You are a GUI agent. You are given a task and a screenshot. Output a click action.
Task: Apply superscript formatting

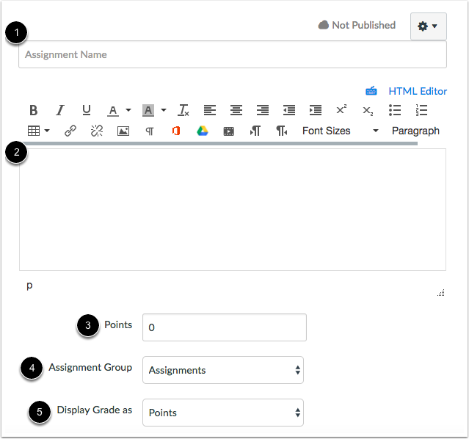(341, 109)
